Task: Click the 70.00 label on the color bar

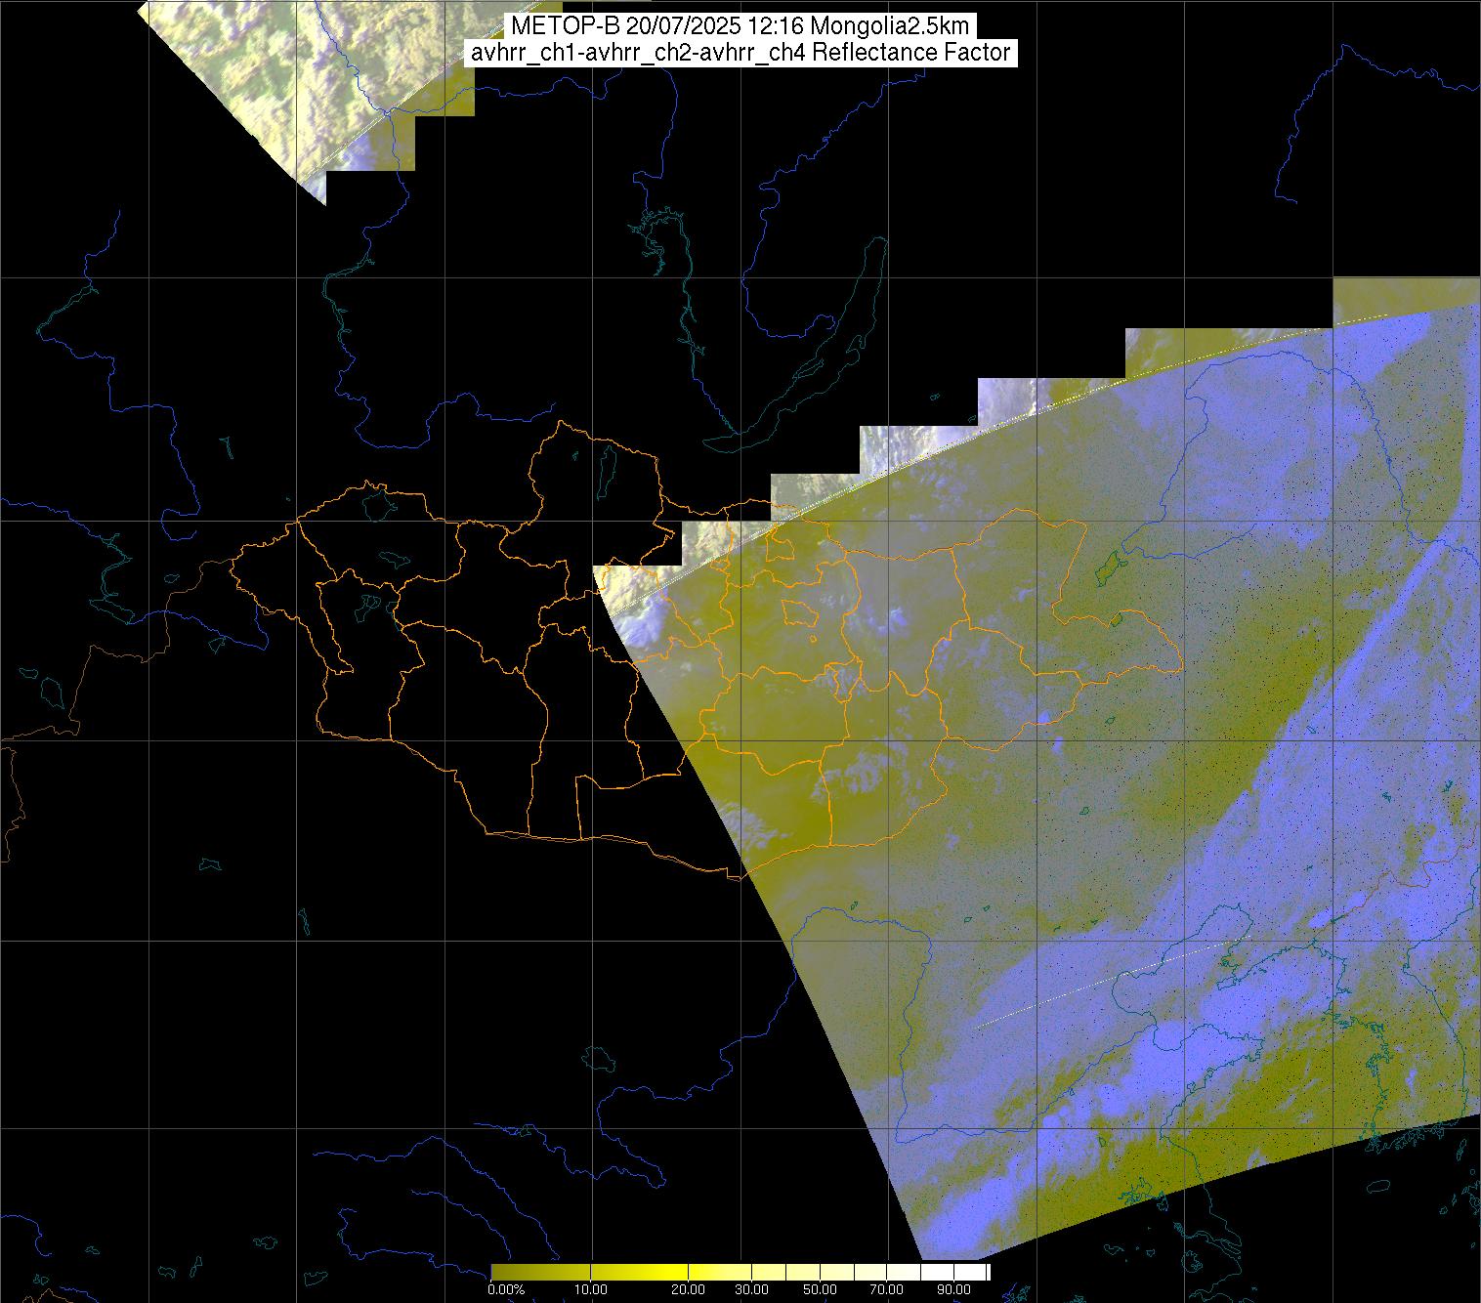Action: pos(885,1289)
